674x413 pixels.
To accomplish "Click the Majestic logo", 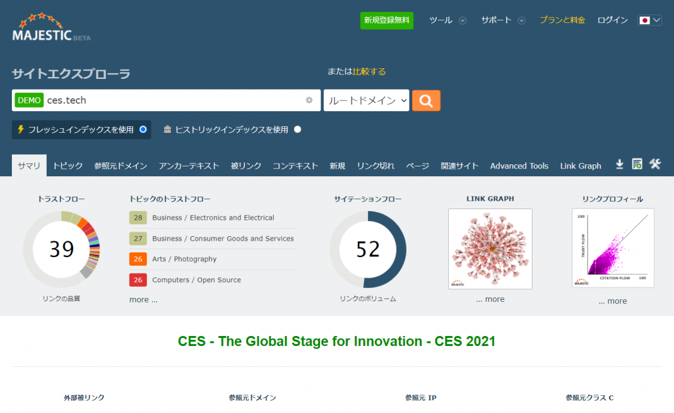I will tap(51, 27).
